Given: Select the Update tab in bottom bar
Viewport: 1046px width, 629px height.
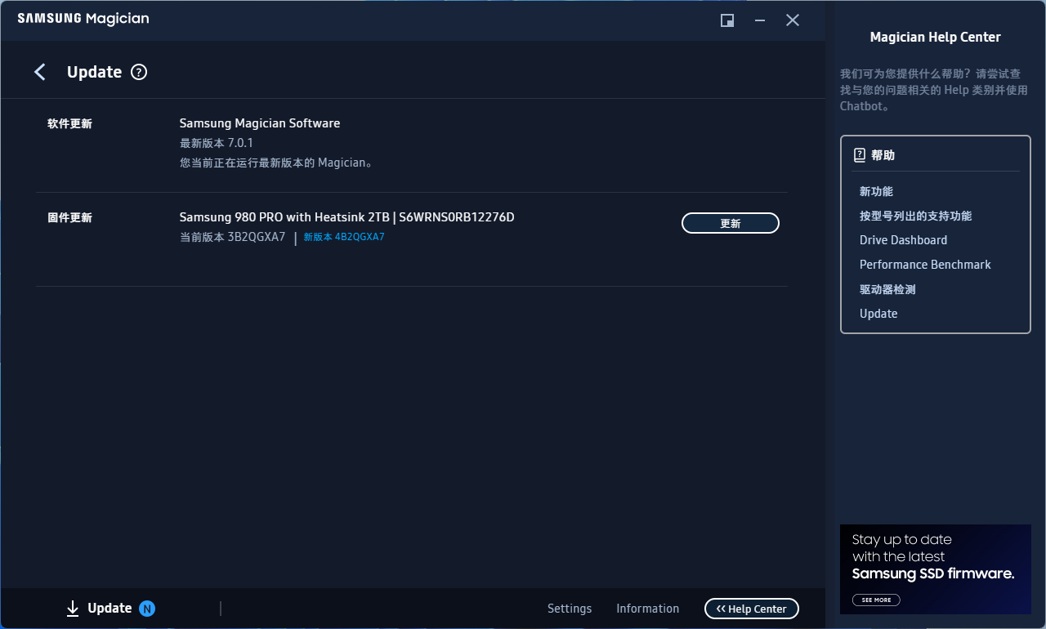Looking at the screenshot, I should tap(110, 609).
